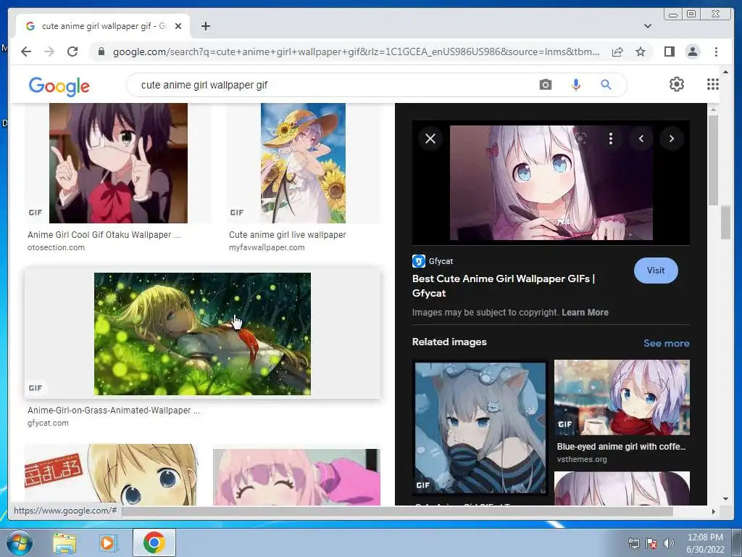Viewport: 742px width, 557px height.
Task: Click vsthemes.org source text
Action: coord(582,459)
